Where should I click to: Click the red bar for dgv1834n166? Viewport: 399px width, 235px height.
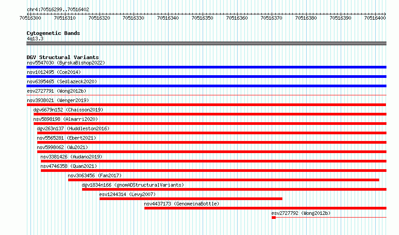pyautogui.click(x=234, y=189)
